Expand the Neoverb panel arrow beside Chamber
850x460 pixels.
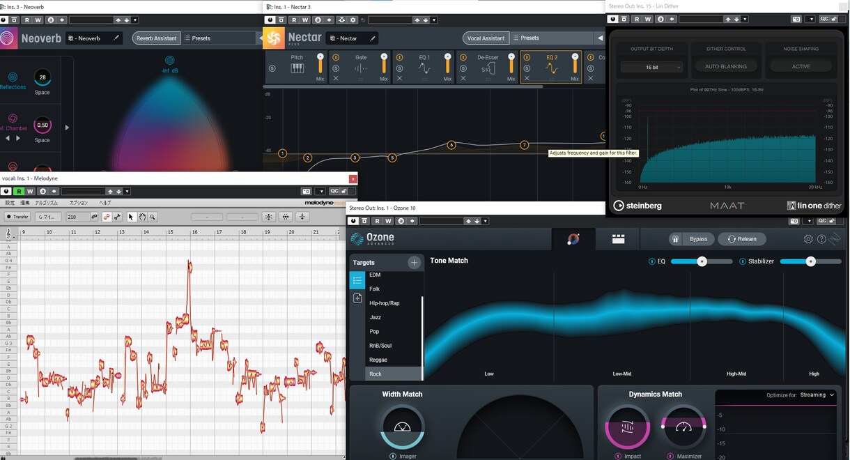point(67,128)
